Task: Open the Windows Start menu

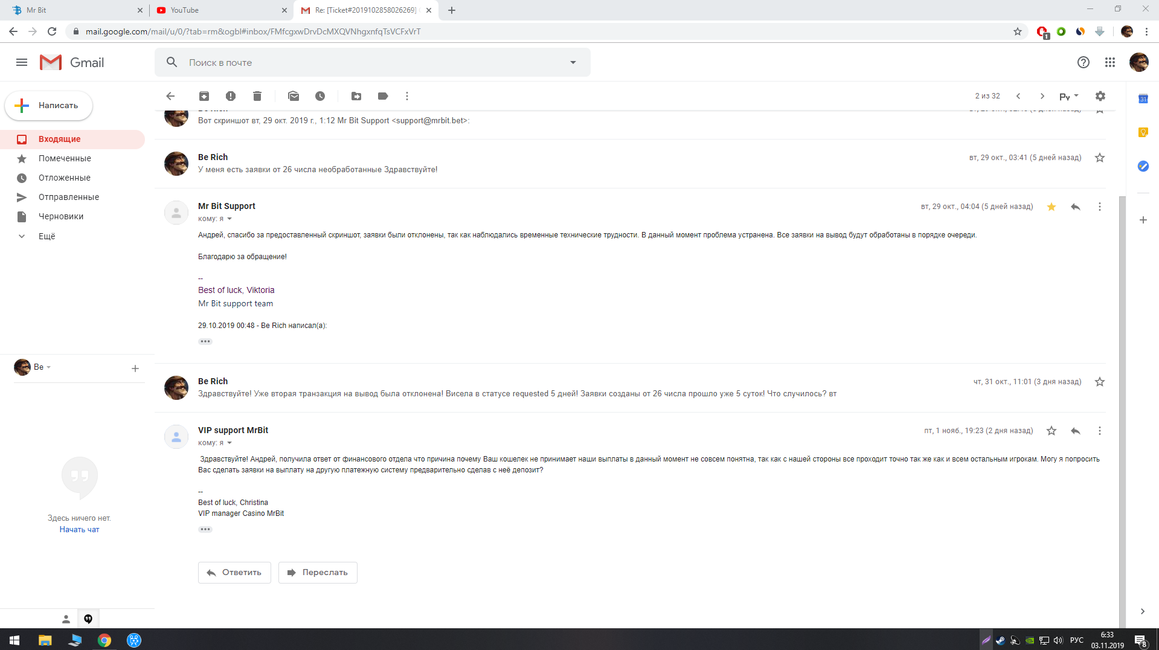Action: 14,640
